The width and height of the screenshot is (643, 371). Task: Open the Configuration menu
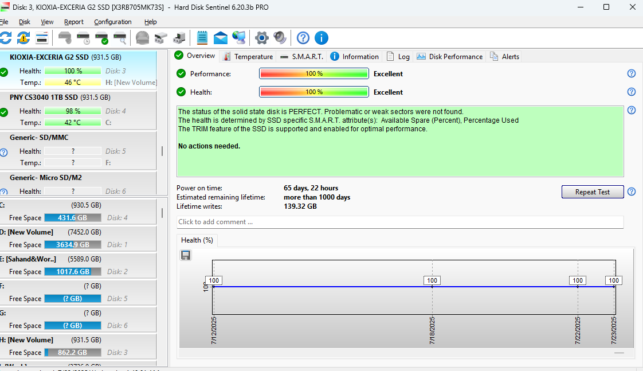pos(113,22)
